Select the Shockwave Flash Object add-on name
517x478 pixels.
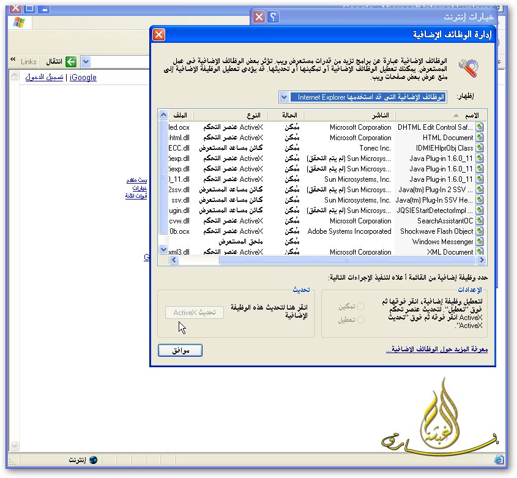437,231
